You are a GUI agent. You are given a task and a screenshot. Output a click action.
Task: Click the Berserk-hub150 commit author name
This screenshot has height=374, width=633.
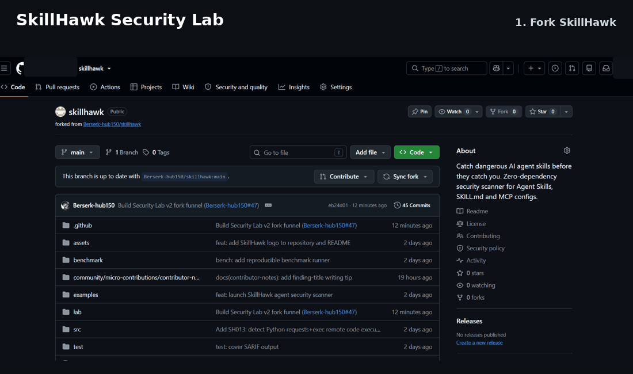point(94,205)
